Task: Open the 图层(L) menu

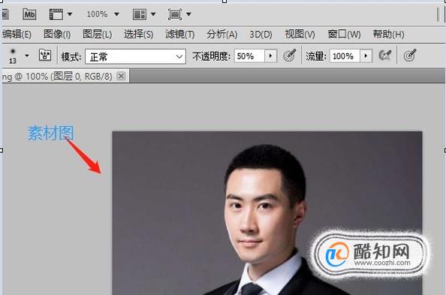Action: coord(98,35)
